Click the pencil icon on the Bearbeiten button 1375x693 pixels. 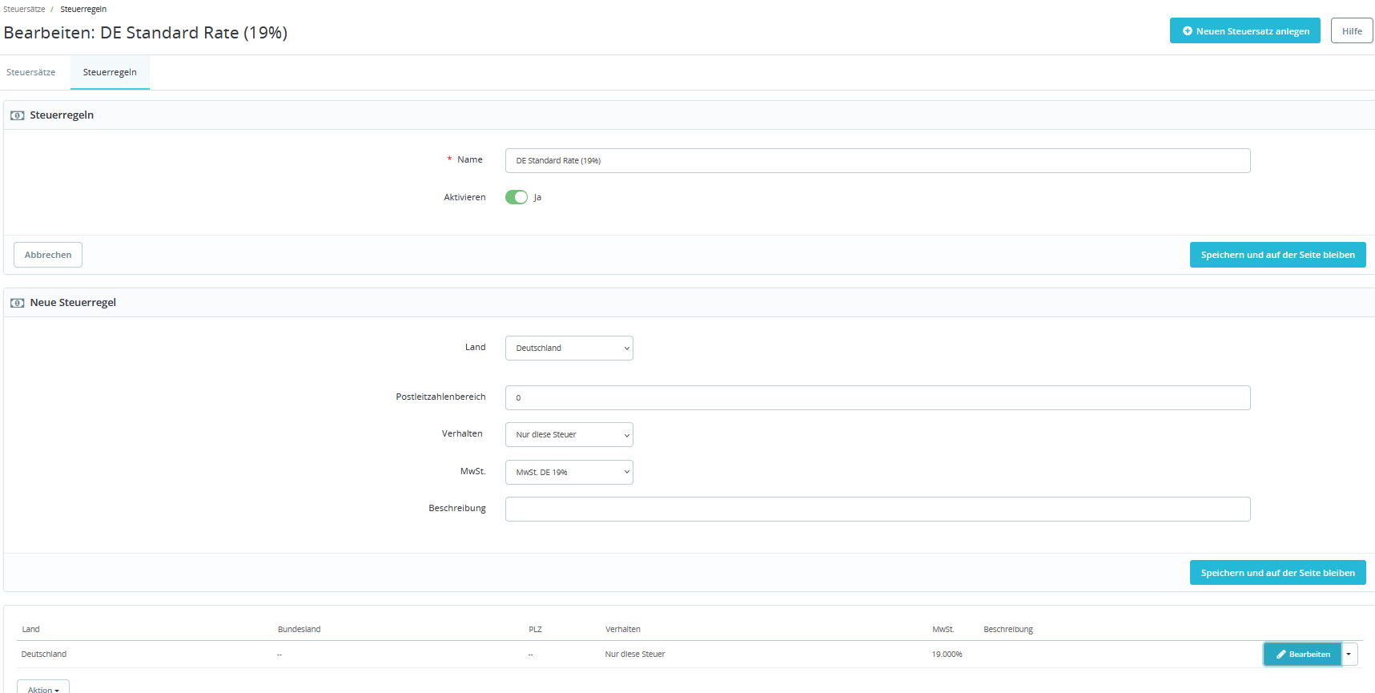1281,655
